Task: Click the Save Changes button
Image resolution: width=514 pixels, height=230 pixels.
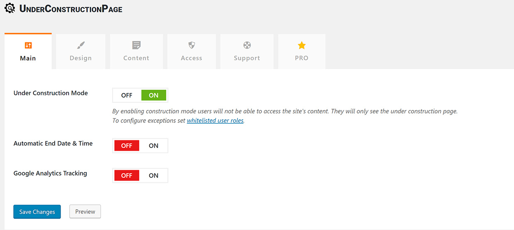Action: tap(37, 212)
